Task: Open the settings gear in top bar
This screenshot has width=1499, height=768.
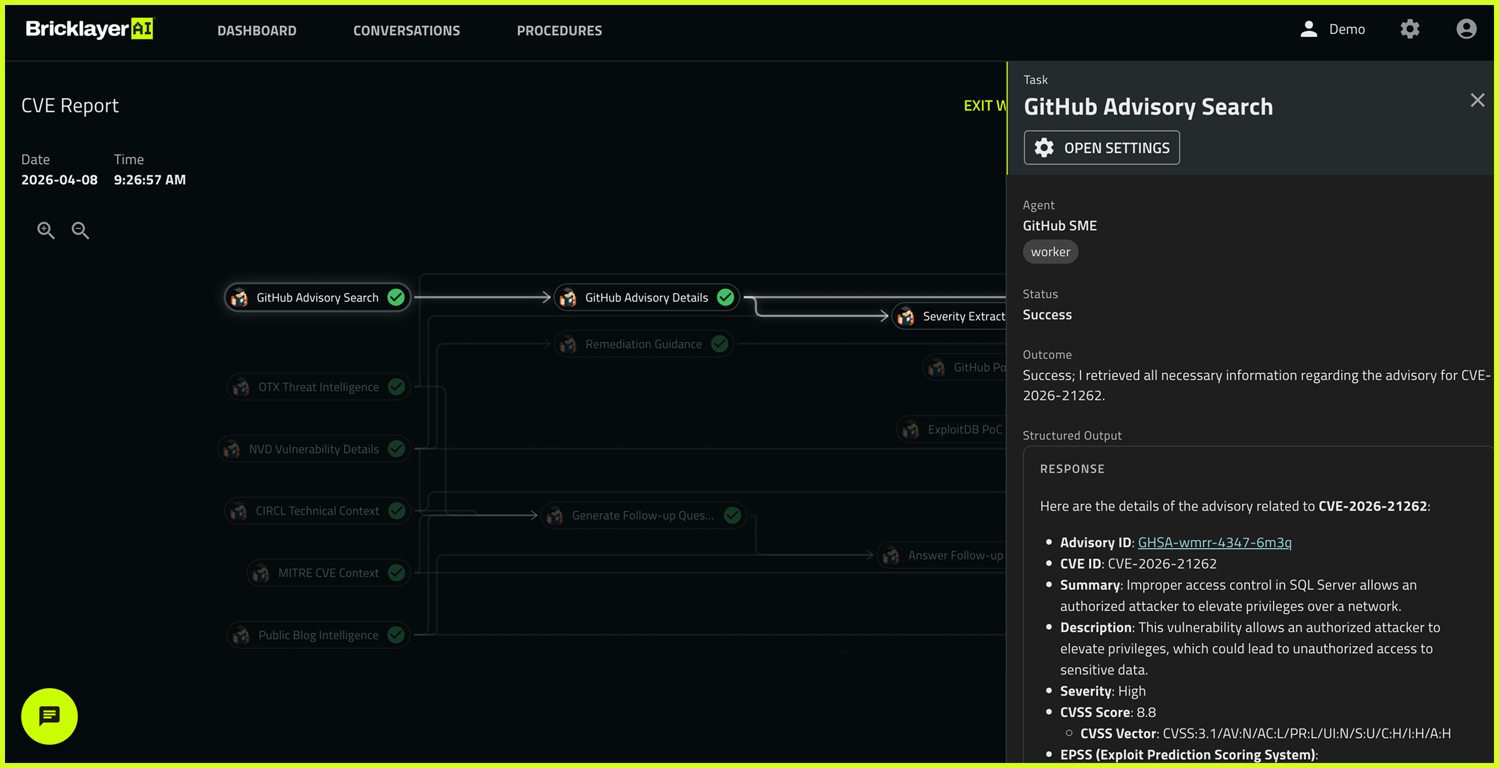Action: 1410,29
